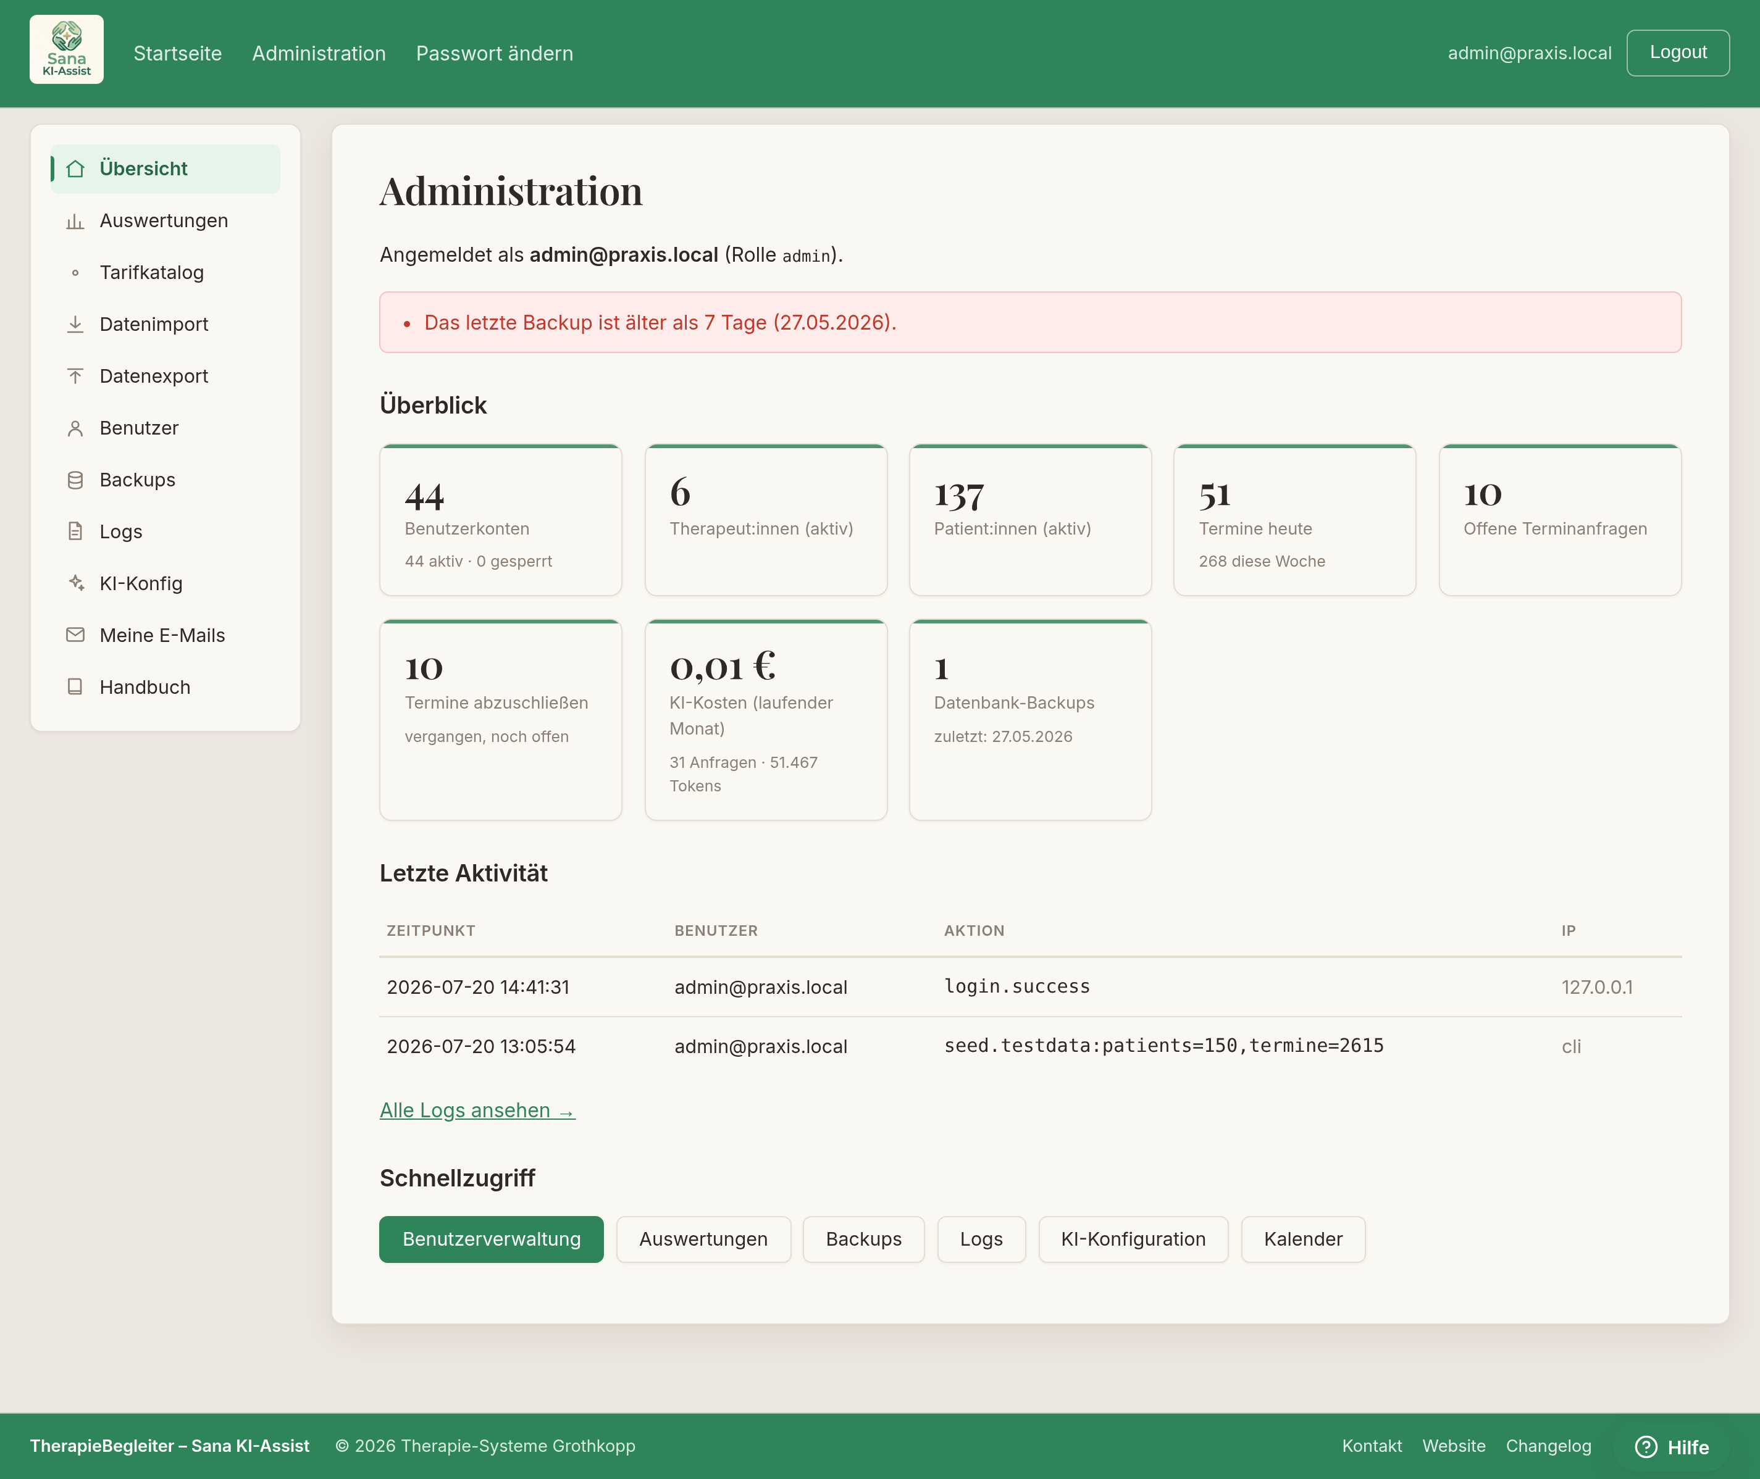Click the book icon beside Handbuch
The image size is (1760, 1479).
click(x=75, y=688)
